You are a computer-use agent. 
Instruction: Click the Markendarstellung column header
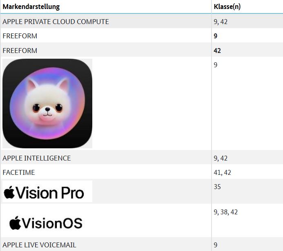coord(31,7)
